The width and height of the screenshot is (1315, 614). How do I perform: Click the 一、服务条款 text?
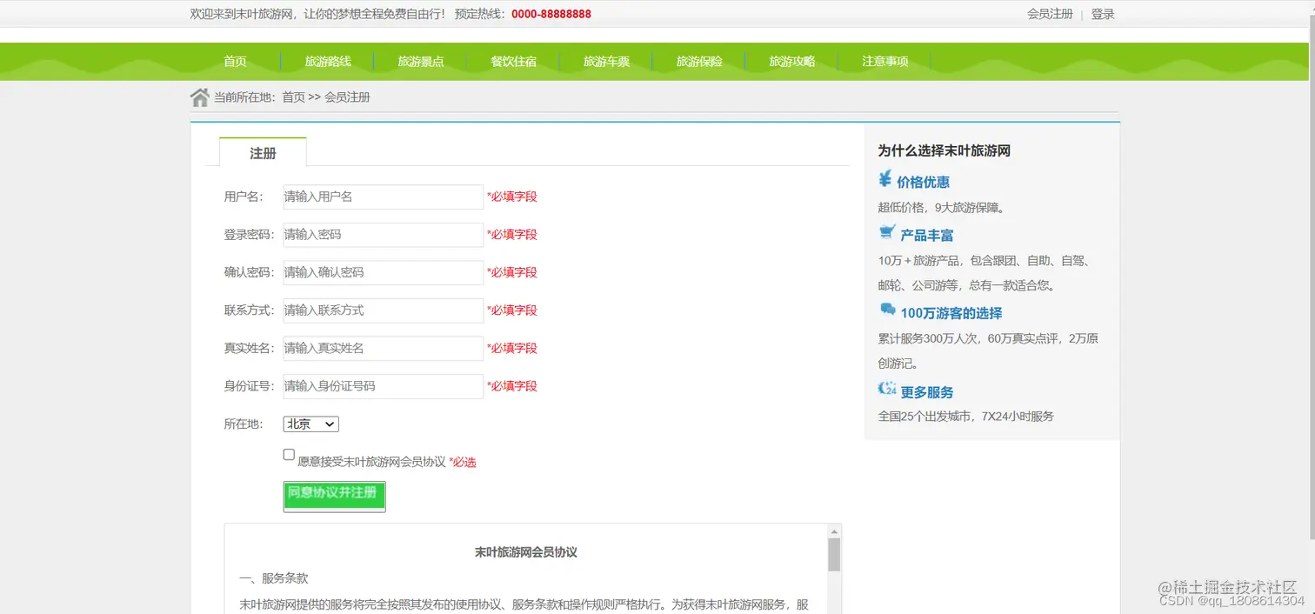[x=273, y=578]
